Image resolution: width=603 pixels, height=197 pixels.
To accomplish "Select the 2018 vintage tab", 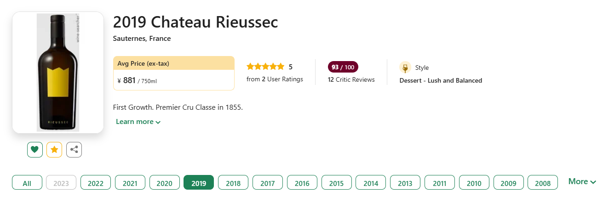I will point(233,183).
